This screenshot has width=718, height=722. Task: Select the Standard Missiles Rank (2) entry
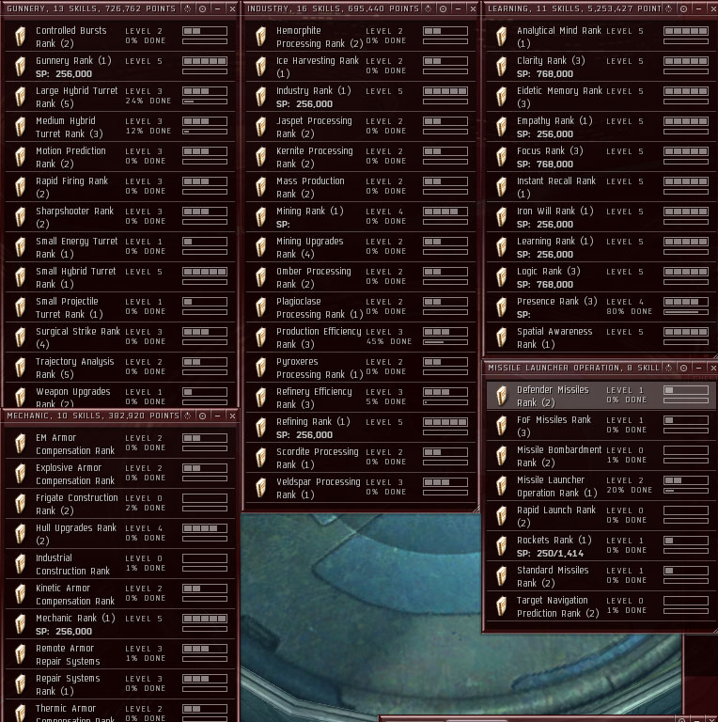coord(601,576)
